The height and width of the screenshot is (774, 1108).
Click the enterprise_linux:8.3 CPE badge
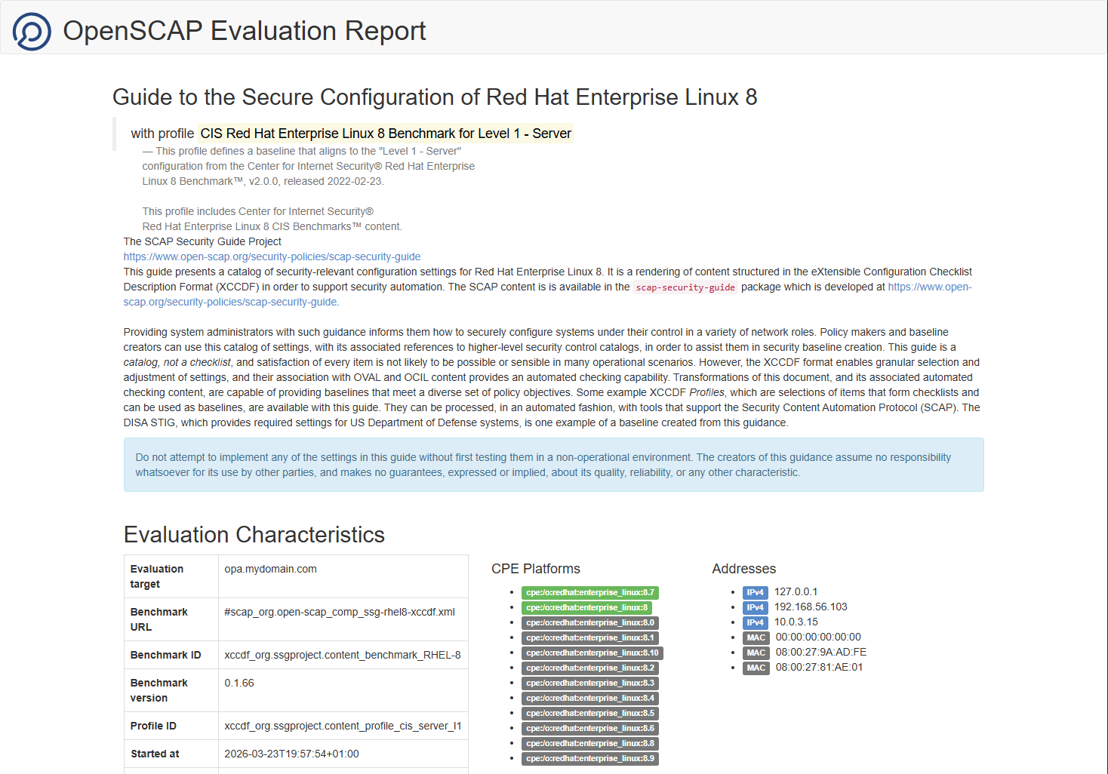coord(590,683)
